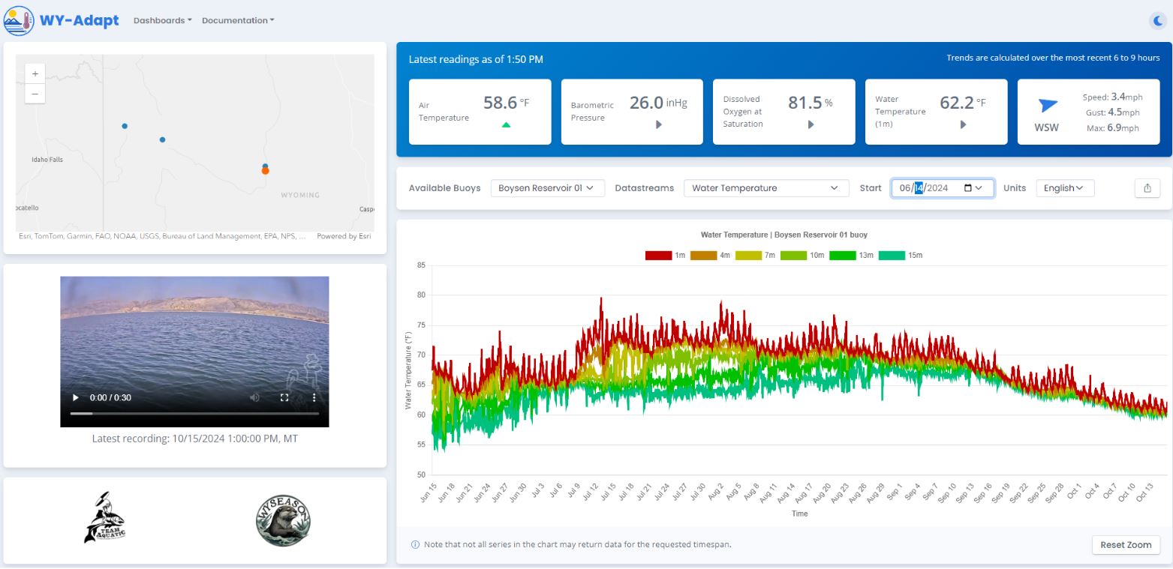Toggle the 10m legend series
The height and width of the screenshot is (569, 1173).
pyautogui.click(x=802, y=256)
